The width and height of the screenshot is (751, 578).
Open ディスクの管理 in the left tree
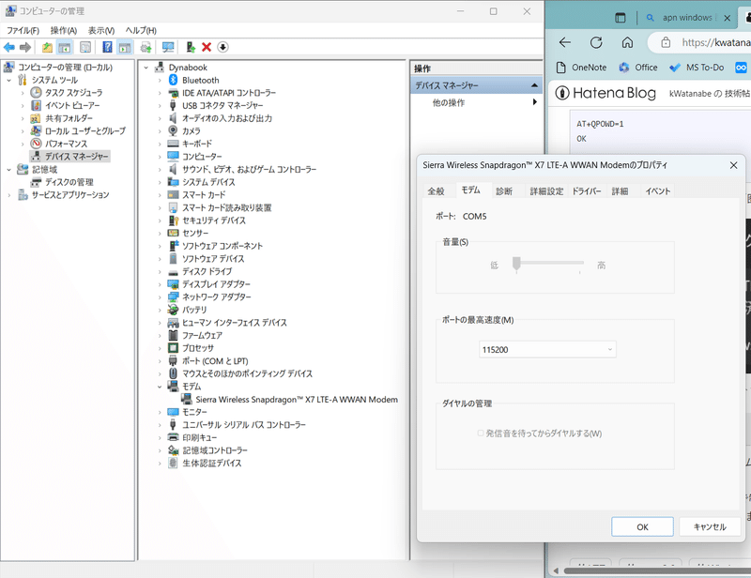pos(69,182)
